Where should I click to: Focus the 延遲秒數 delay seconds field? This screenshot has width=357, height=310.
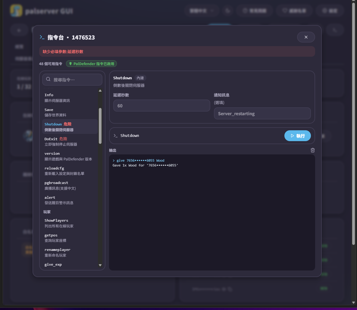pos(162,106)
